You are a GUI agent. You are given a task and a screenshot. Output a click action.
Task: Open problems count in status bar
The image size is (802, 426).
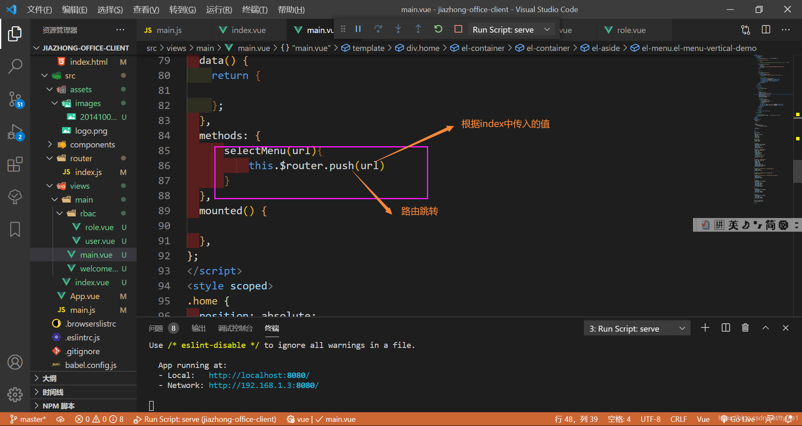[99, 419]
